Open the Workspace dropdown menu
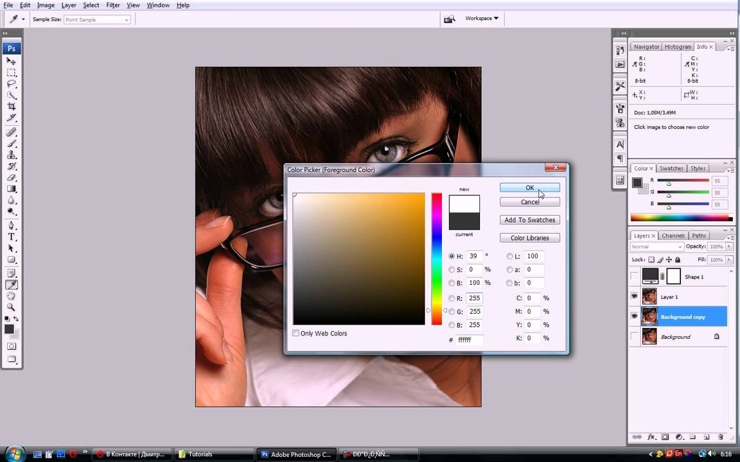Image resolution: width=740 pixels, height=462 pixels. (481, 19)
